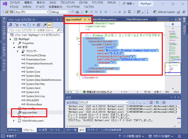The image size is (188, 139).
Task: Switch to ブックマーク tab
Action: pyautogui.click(x=92, y=130)
